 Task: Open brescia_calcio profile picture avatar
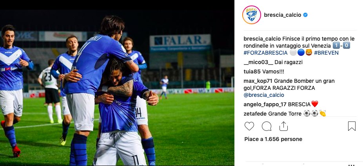pos(251,15)
